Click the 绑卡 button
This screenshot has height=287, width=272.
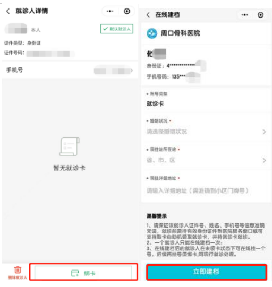[x=83, y=273]
